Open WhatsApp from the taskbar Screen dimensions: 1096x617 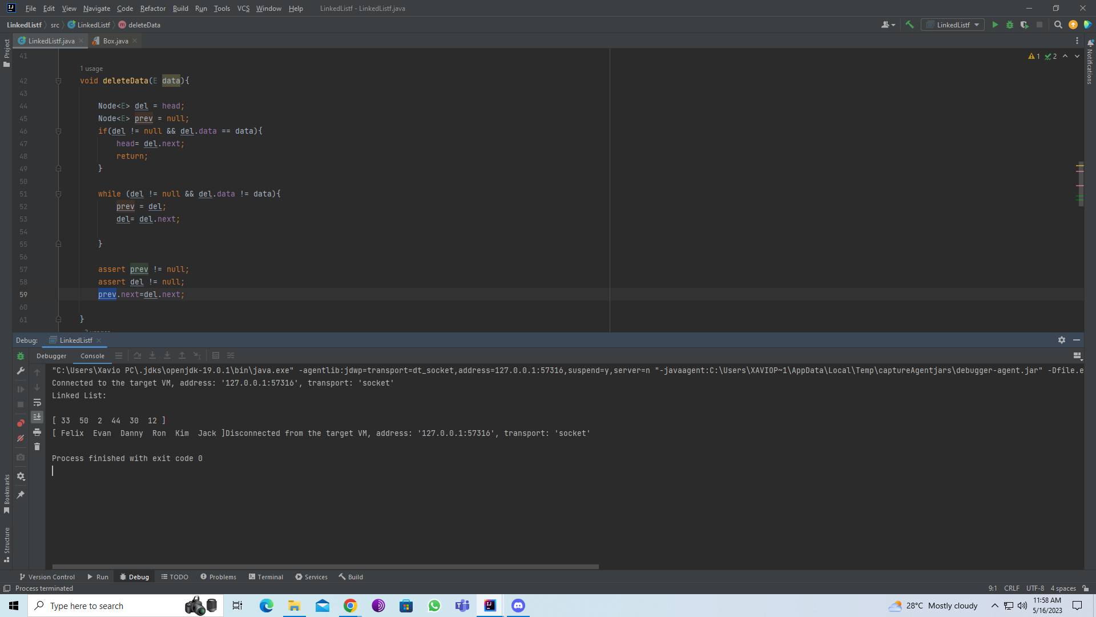[434, 606]
